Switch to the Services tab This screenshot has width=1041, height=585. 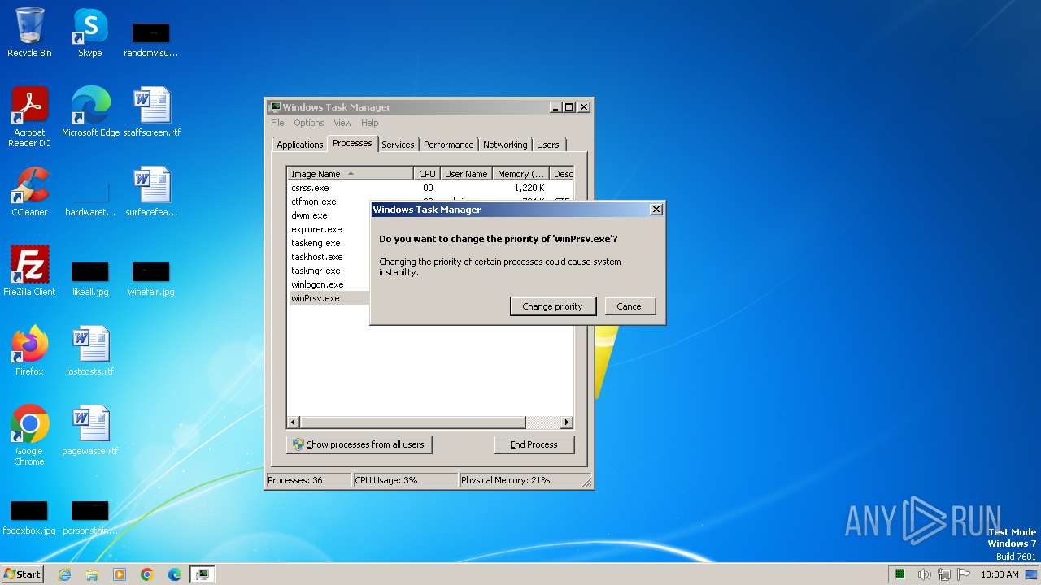398,145
